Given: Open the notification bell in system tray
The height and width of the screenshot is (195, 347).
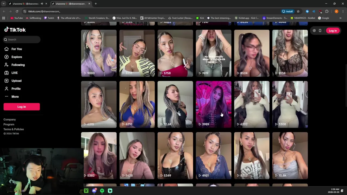Looking at the screenshot, I should (x=342, y=191).
